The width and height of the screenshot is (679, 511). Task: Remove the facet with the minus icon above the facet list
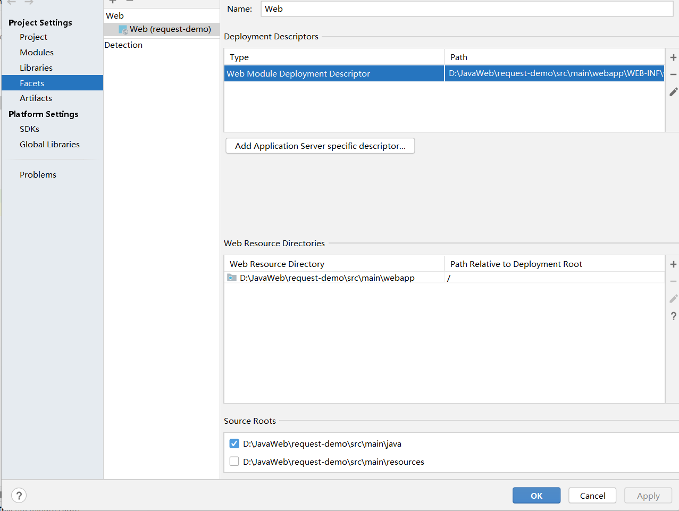coord(129,2)
